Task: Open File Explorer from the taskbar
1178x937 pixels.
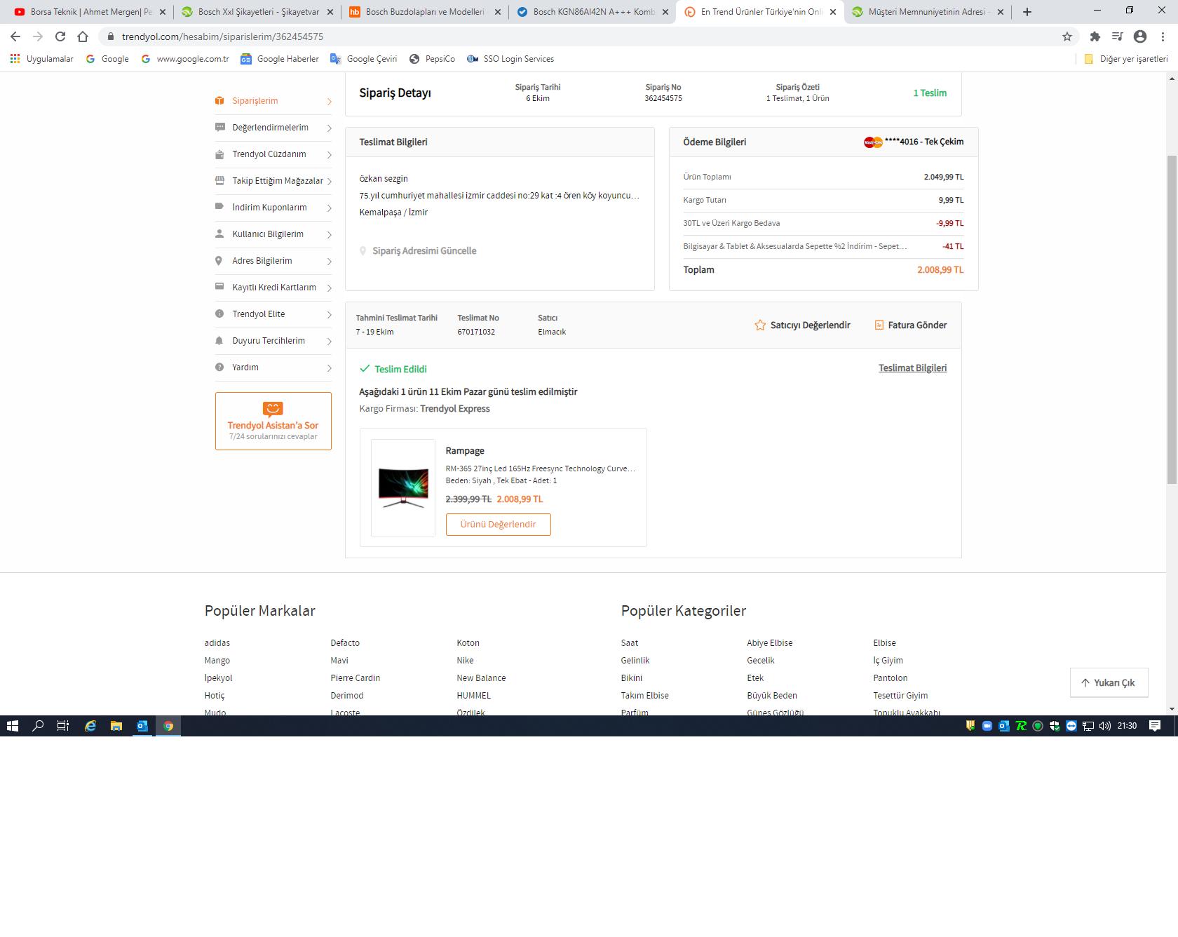Action: point(116,726)
